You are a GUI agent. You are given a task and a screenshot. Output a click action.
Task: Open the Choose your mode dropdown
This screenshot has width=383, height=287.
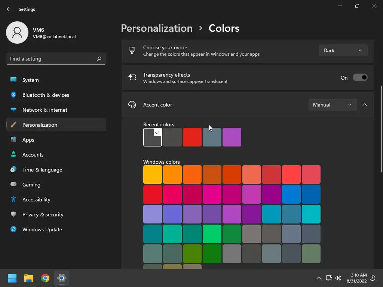(343, 50)
